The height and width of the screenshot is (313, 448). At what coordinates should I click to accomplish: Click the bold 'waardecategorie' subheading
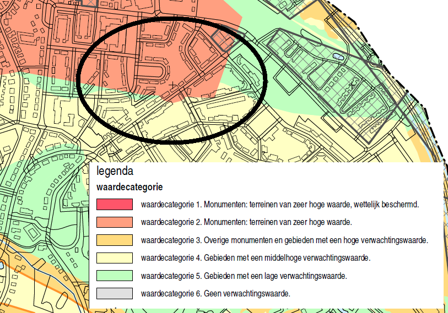129,187
